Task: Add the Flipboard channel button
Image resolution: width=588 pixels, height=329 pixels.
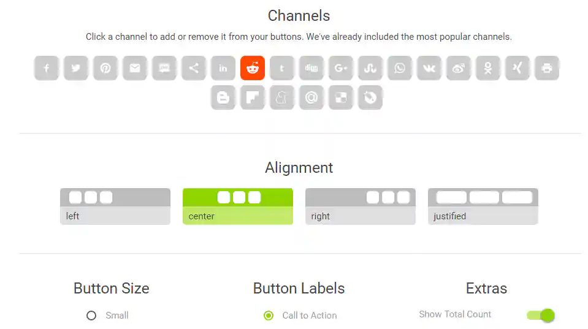Action: [x=253, y=97]
